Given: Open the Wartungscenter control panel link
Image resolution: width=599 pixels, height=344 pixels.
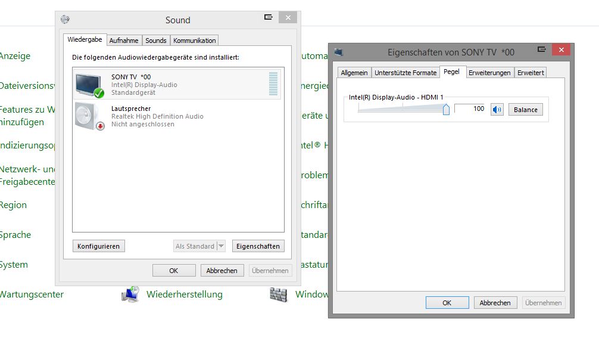Looking at the screenshot, I should coord(32,294).
